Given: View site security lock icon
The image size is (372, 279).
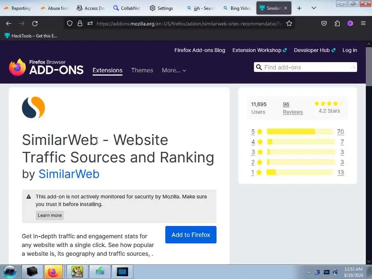Looking at the screenshot, I should 80,24.
